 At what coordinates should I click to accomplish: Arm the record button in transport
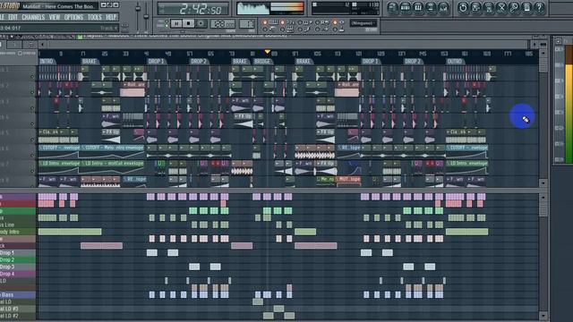[201, 24]
